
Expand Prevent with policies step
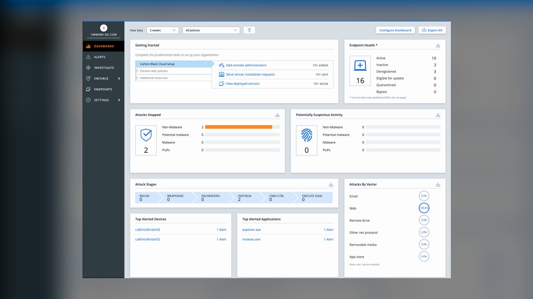pos(173,71)
